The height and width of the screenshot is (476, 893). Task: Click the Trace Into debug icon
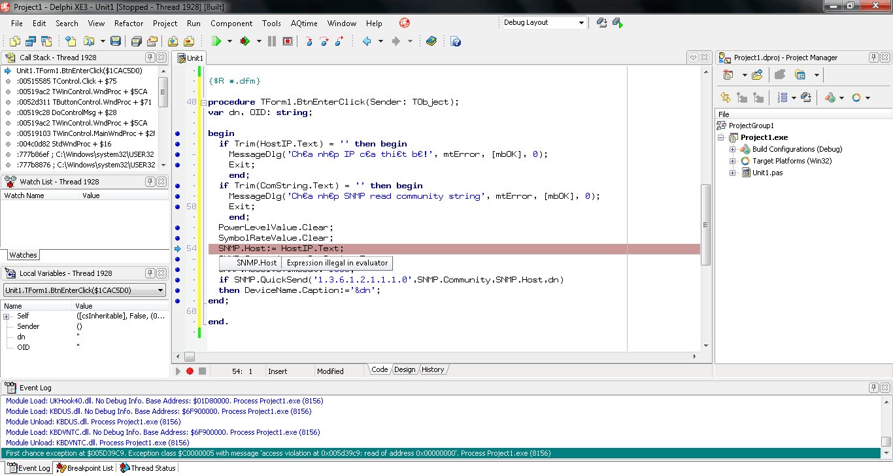(x=310, y=41)
